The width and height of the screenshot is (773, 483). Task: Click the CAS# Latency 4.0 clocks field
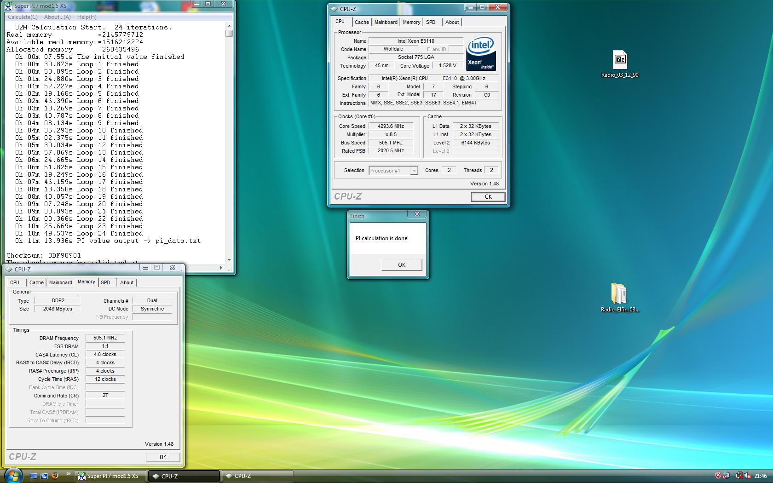[105, 354]
